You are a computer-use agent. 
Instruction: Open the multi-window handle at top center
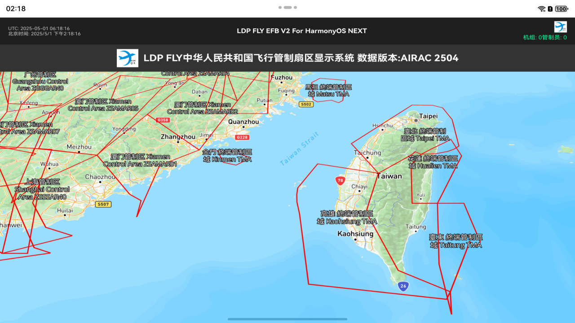(287, 8)
